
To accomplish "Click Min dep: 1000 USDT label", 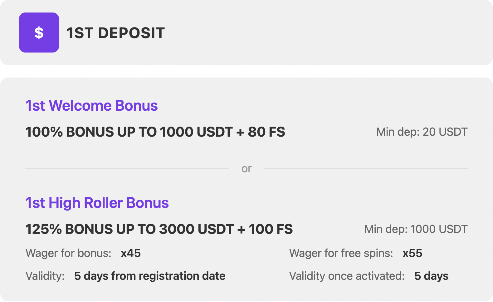I will click(416, 229).
